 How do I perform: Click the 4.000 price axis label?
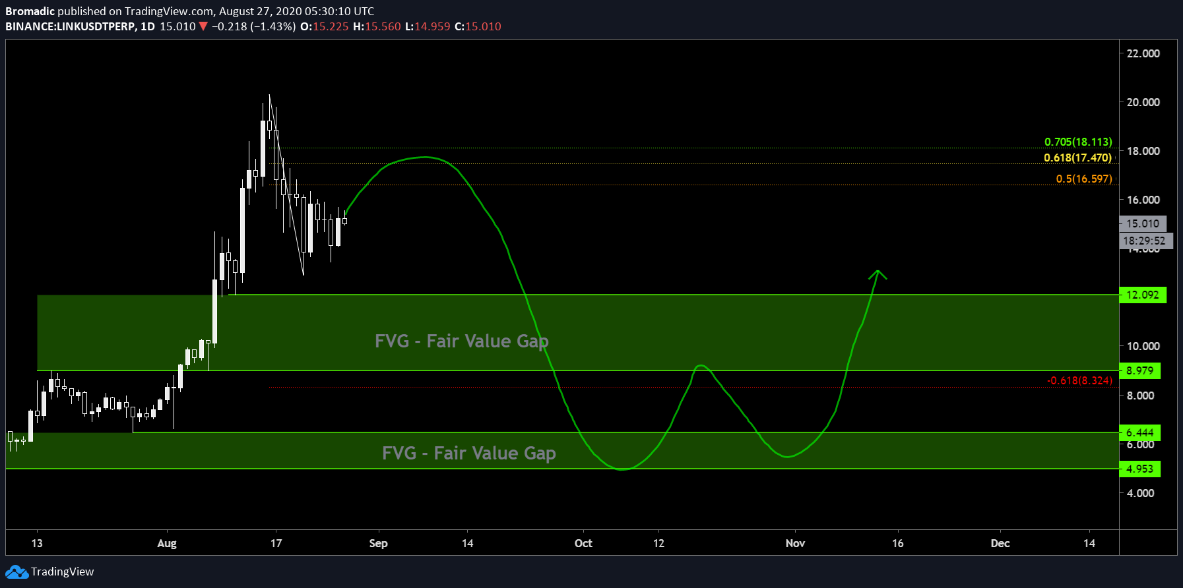pos(1140,493)
